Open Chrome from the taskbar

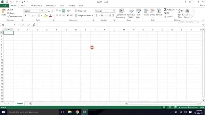pyautogui.click(x=77, y=112)
